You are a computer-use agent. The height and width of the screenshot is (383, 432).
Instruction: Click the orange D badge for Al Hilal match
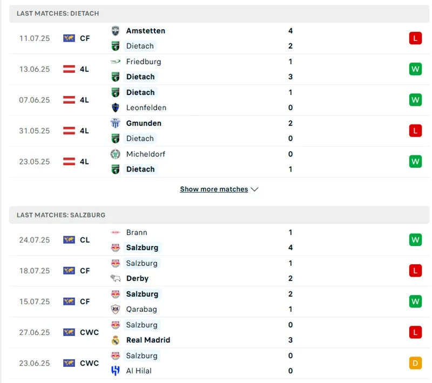tap(415, 363)
